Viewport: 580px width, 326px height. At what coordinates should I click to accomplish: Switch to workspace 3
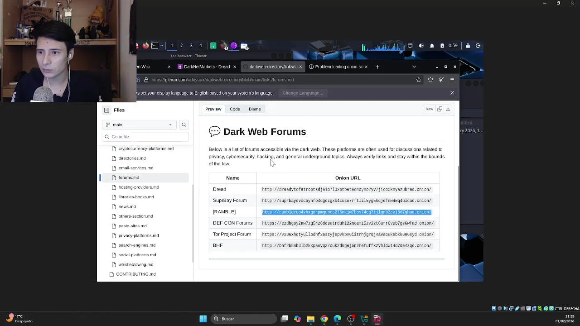(191, 46)
